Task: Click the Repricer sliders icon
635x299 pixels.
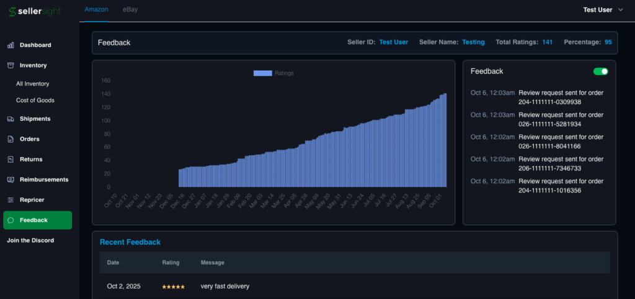Action: coord(11,200)
